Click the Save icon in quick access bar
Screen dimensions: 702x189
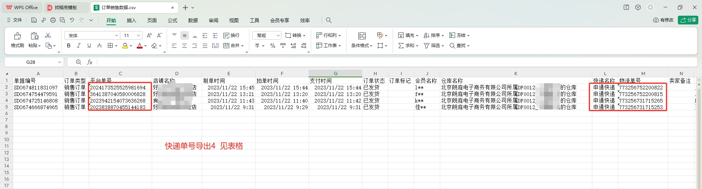[34, 20]
